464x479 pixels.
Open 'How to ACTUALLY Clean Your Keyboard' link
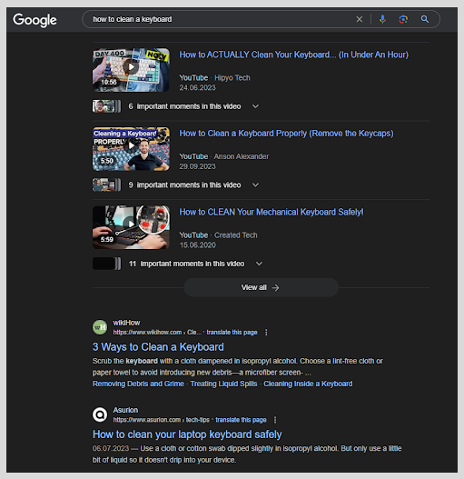[293, 55]
